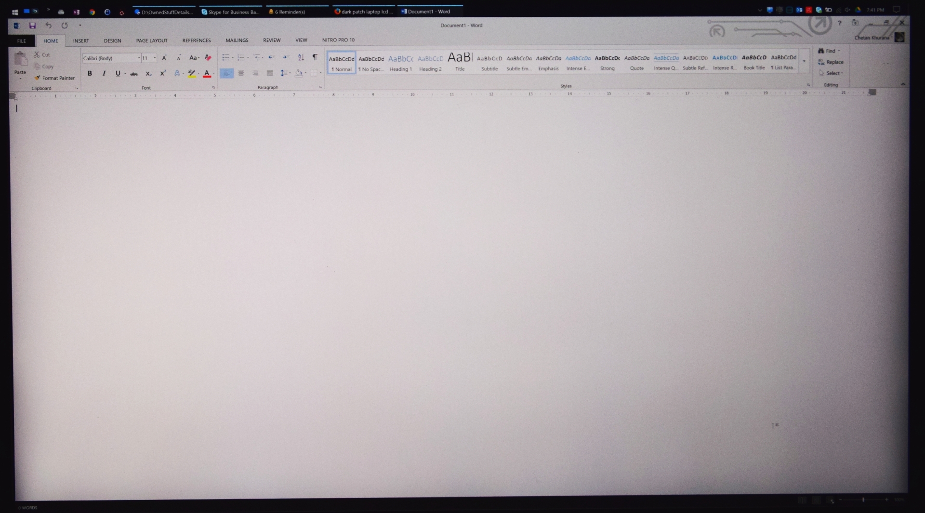Apply the red font color

click(x=207, y=74)
